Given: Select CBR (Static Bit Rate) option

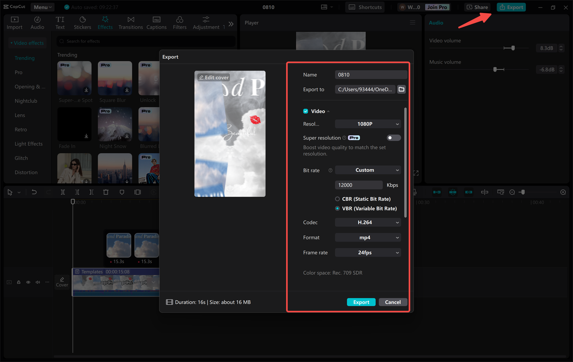Looking at the screenshot, I should 338,199.
